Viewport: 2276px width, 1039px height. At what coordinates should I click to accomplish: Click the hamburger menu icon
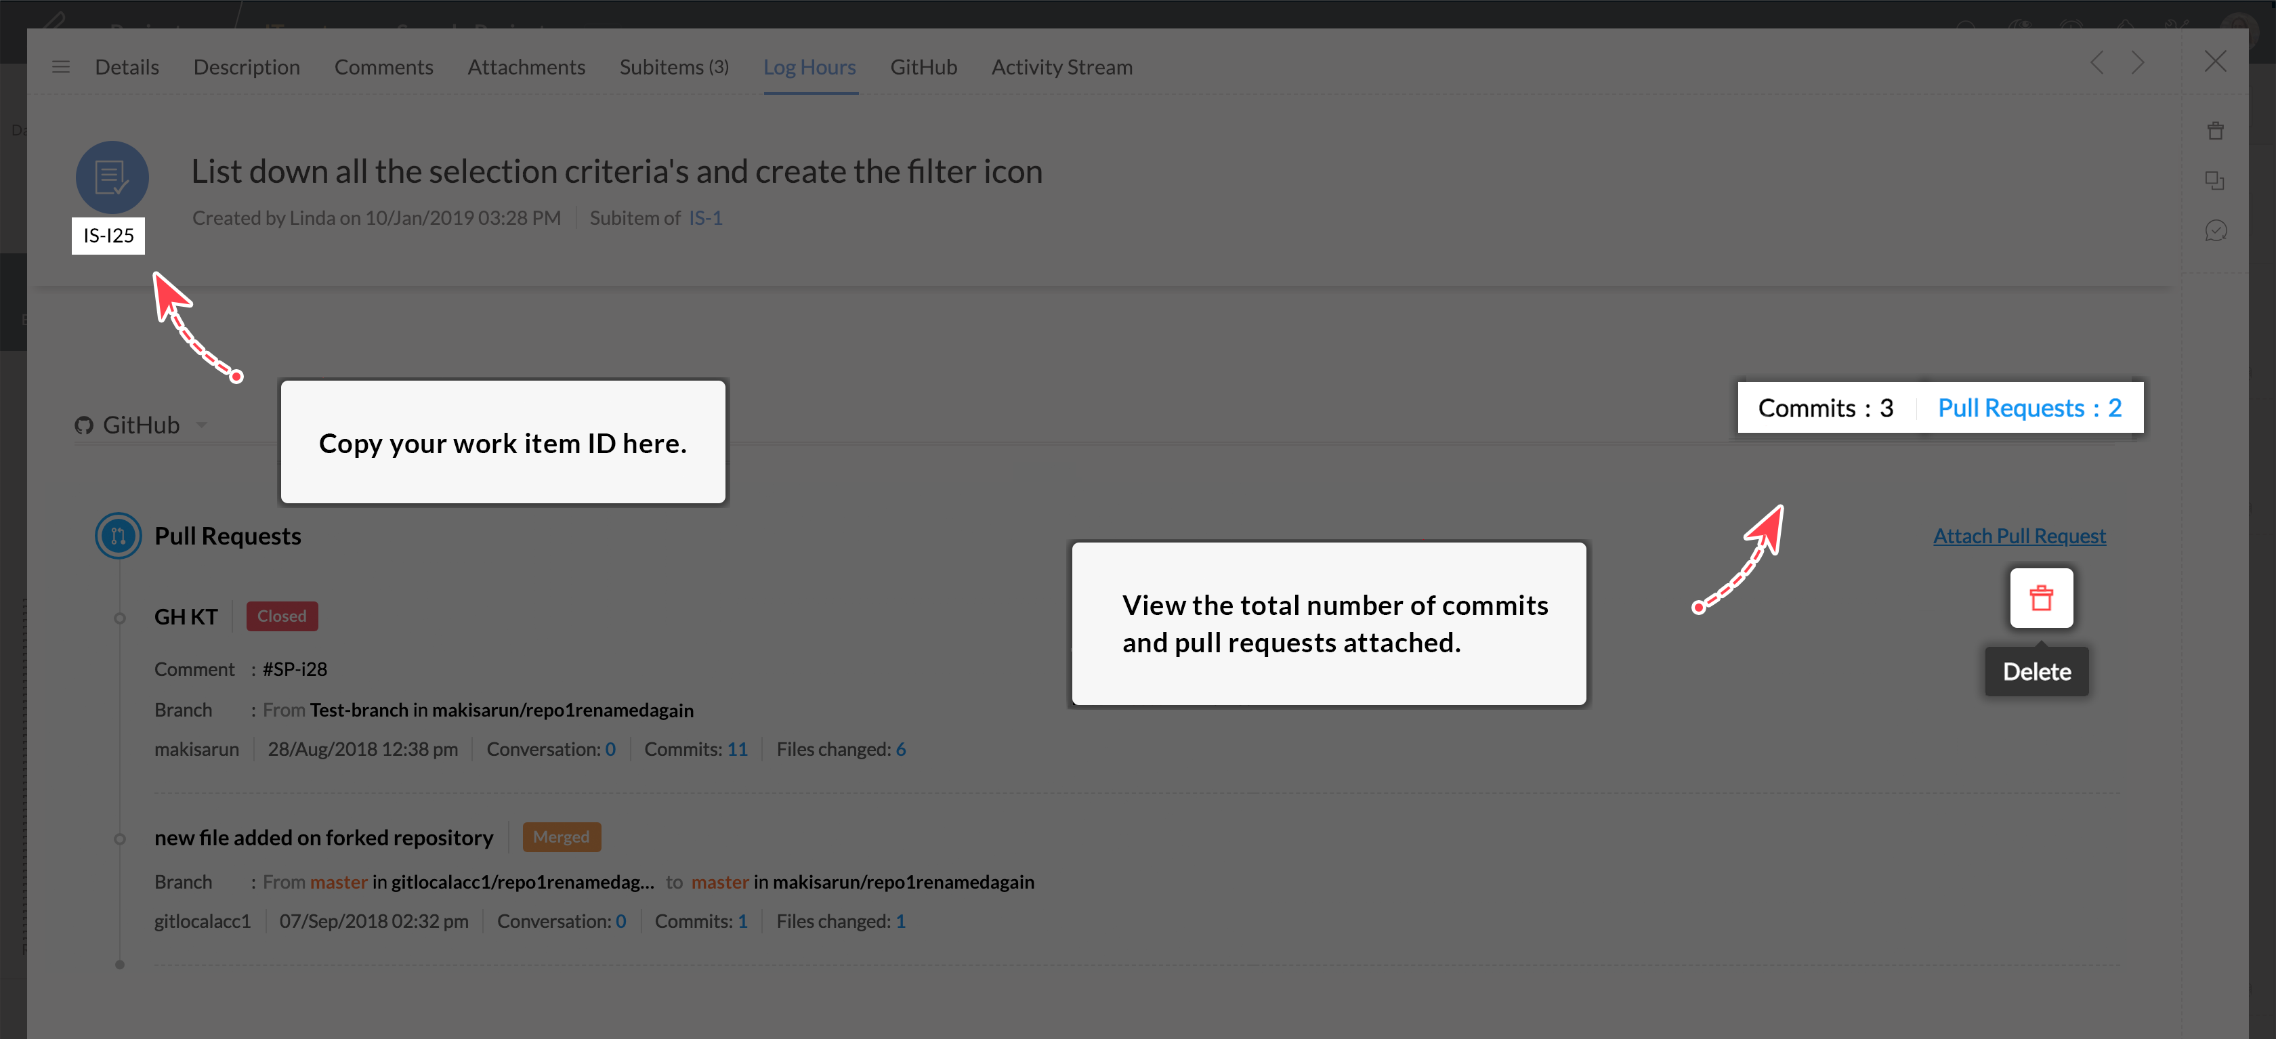(x=60, y=67)
